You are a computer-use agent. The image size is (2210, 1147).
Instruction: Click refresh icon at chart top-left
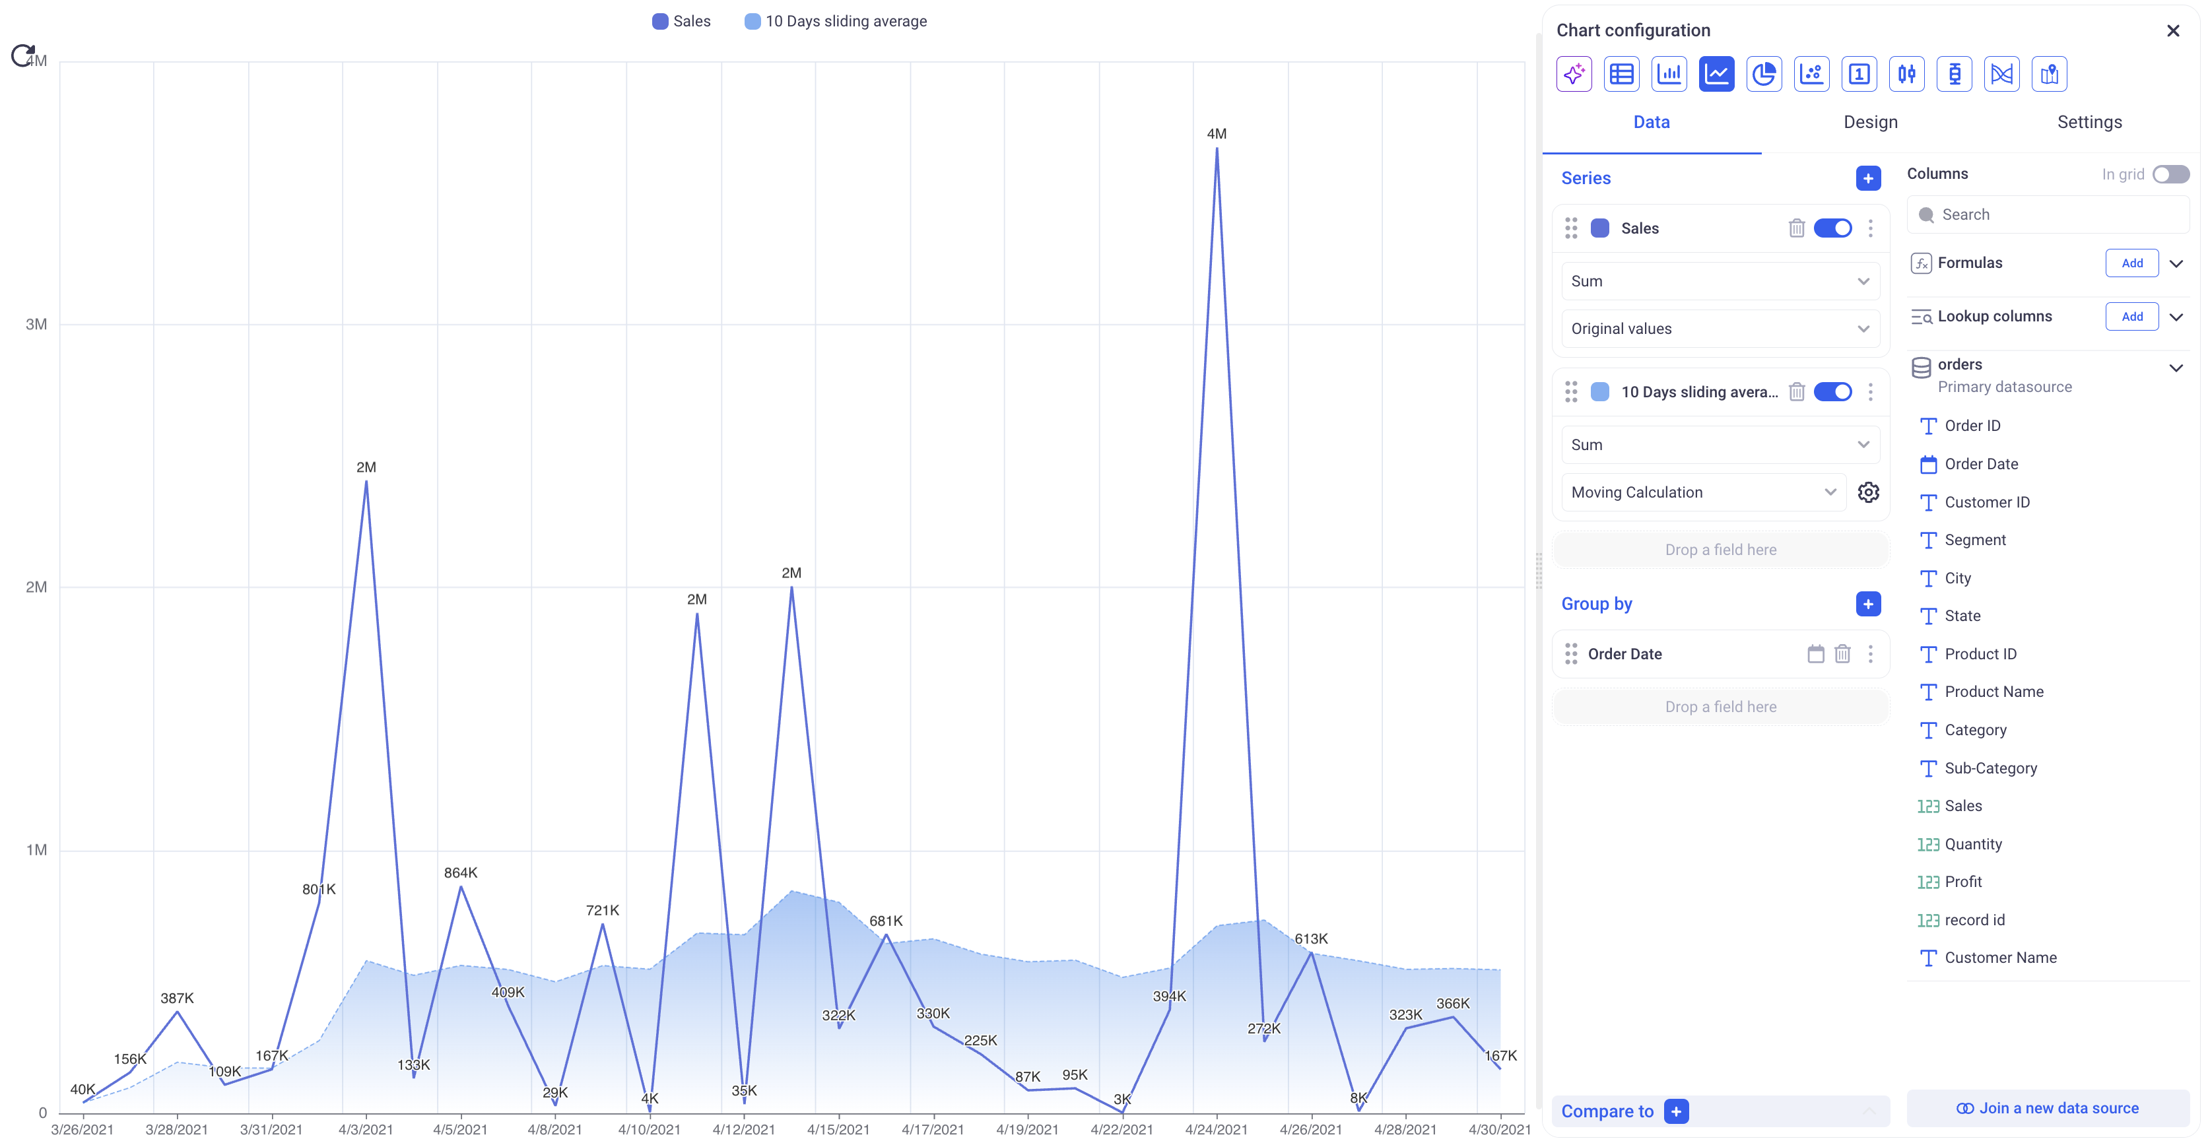click(x=22, y=55)
